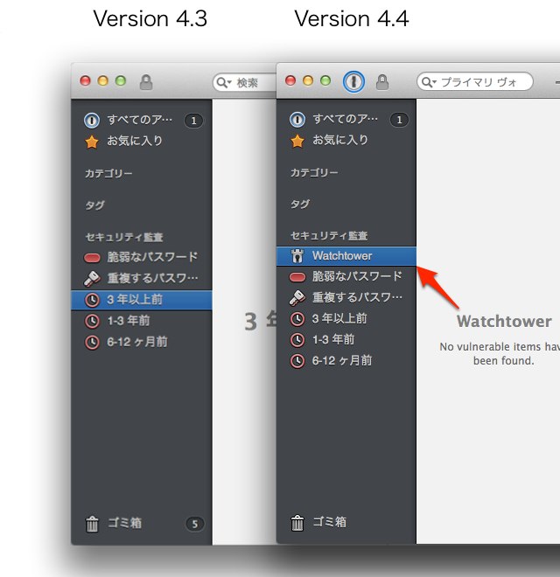The image size is (560, 577).
Task: Expand カテゴリー section in 4.4 sidebar
Action: pyautogui.click(x=314, y=172)
